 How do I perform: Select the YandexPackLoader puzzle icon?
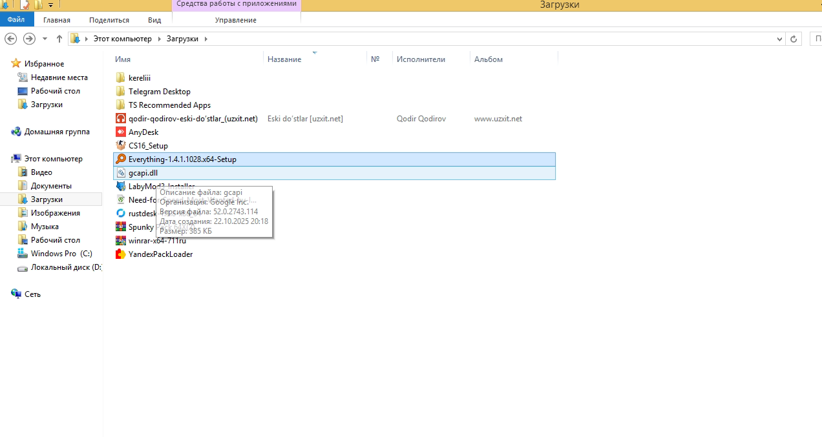[x=121, y=254]
